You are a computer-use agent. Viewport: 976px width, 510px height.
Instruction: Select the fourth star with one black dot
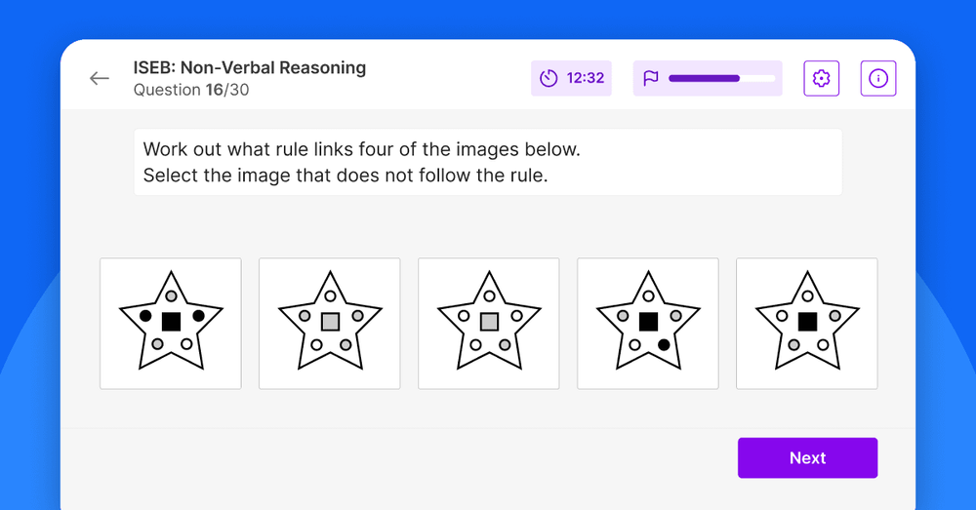click(x=648, y=324)
